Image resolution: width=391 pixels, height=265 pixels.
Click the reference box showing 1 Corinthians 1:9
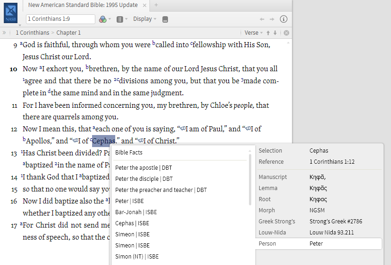61,19
